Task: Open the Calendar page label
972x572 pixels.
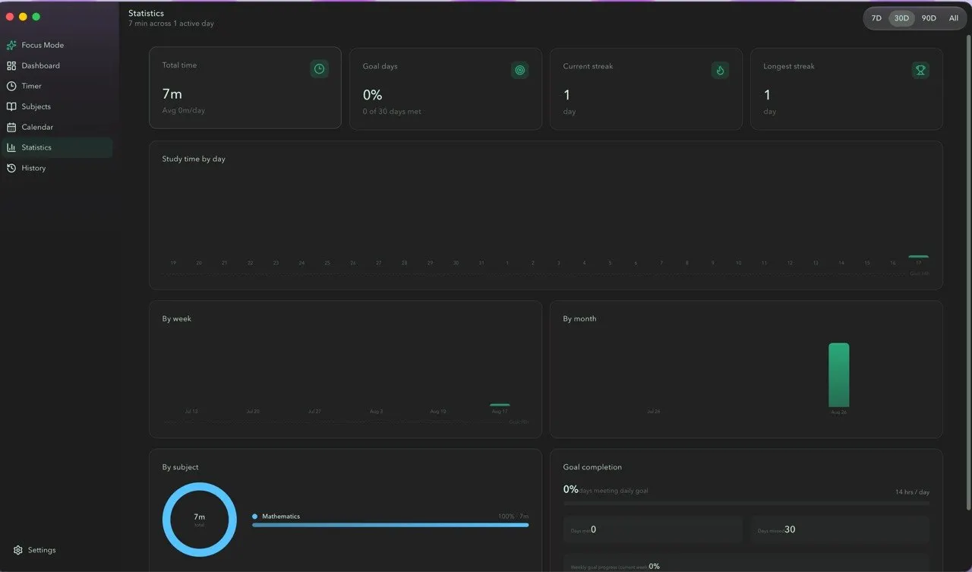Action: 37,127
